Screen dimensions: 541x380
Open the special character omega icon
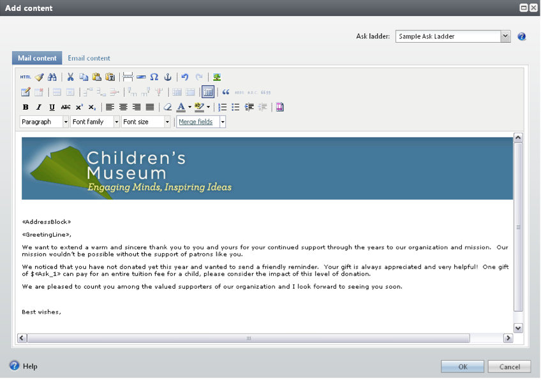154,77
